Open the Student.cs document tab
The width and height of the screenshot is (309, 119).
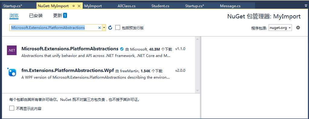160,6
